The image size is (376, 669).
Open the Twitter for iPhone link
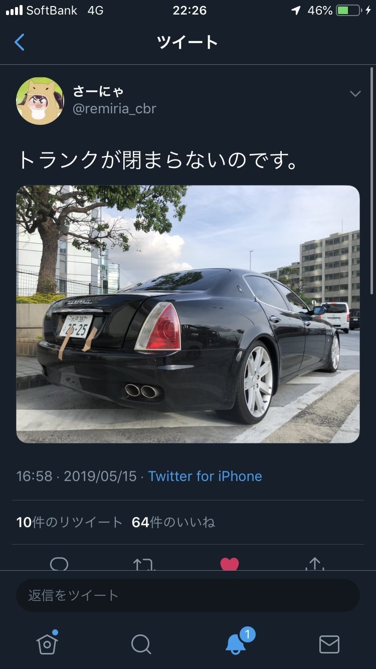205,476
